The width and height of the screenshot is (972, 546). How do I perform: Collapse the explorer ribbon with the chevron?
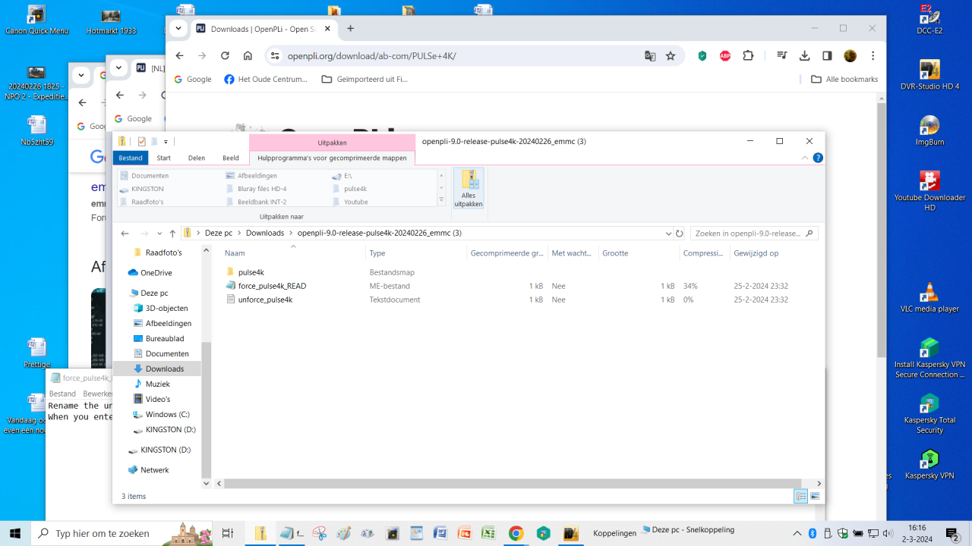click(x=805, y=158)
